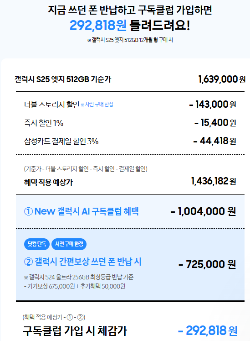Click the 292,818원 blue headline amount

98,26
